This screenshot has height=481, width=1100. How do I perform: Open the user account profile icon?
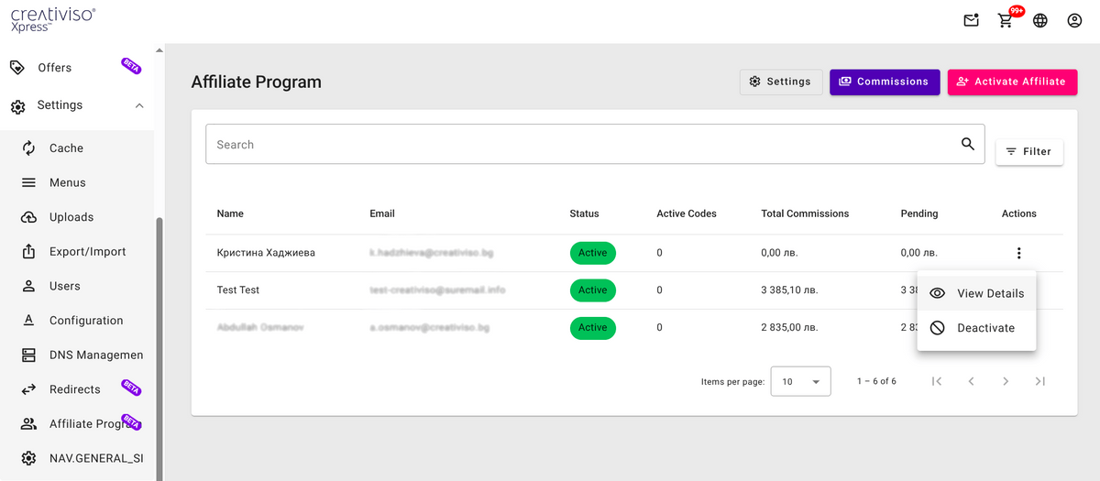[x=1074, y=20]
